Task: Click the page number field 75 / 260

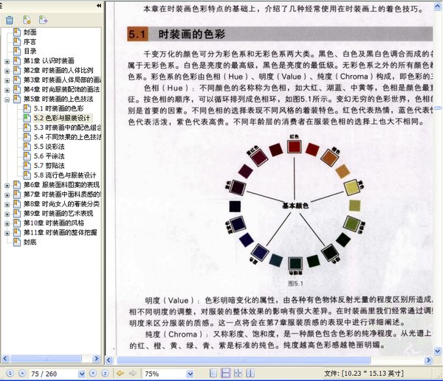Action: 54,374
